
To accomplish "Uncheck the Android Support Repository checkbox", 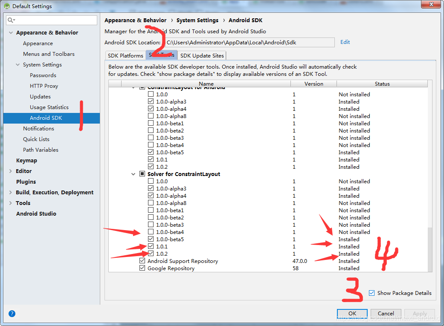I will [x=142, y=261].
